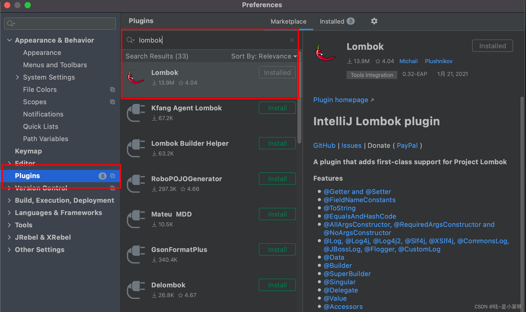Image resolution: width=526 pixels, height=312 pixels.
Task: Open Michail author link
Action: 408,61
